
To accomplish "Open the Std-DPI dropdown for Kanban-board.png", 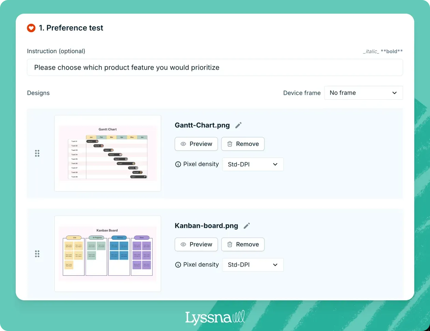I will pyautogui.click(x=253, y=265).
